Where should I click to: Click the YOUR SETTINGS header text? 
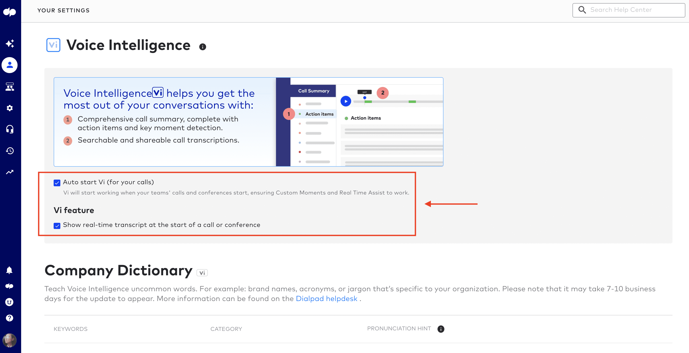63,10
